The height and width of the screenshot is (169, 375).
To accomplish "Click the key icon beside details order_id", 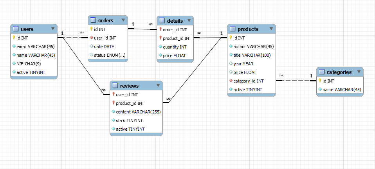I will pyautogui.click(x=160, y=29).
